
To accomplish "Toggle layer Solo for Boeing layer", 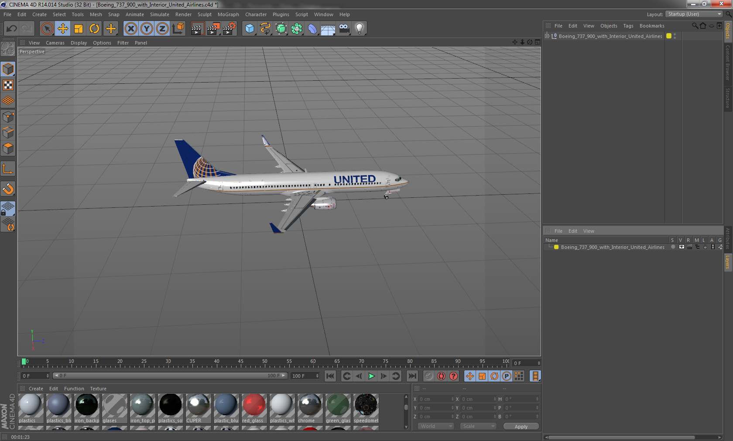I will coord(673,247).
